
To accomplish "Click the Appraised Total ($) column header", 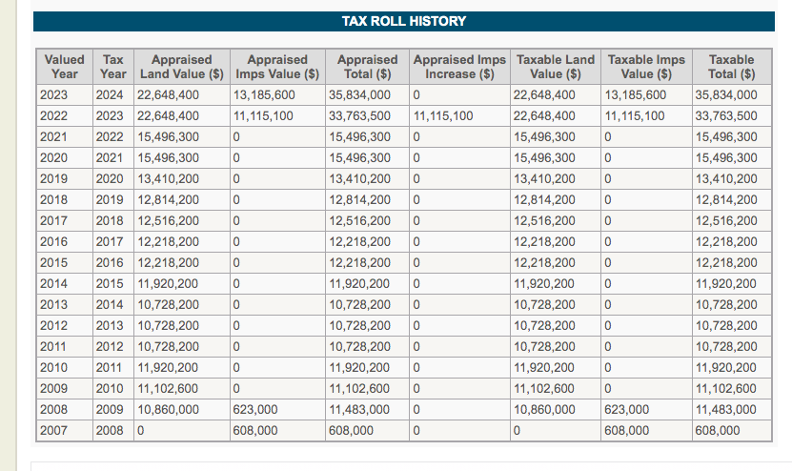I will click(x=367, y=67).
